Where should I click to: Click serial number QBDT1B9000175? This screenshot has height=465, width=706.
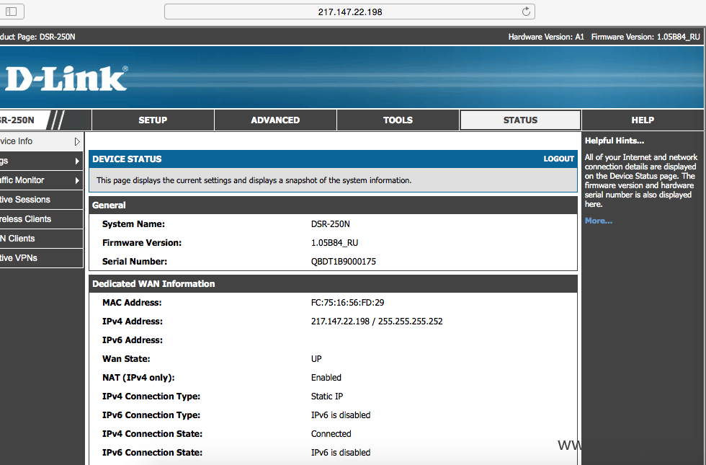(344, 261)
